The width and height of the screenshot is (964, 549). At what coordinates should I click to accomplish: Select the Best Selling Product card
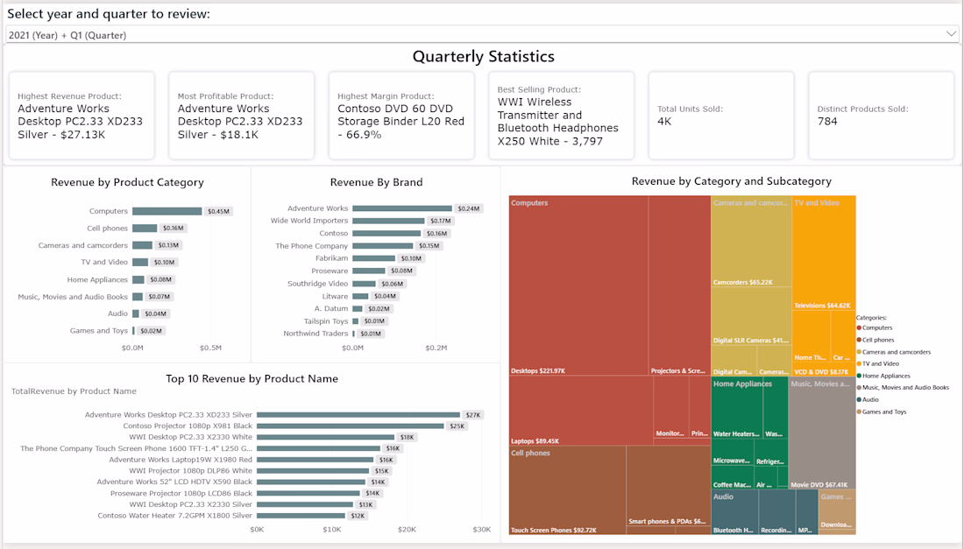click(x=561, y=116)
